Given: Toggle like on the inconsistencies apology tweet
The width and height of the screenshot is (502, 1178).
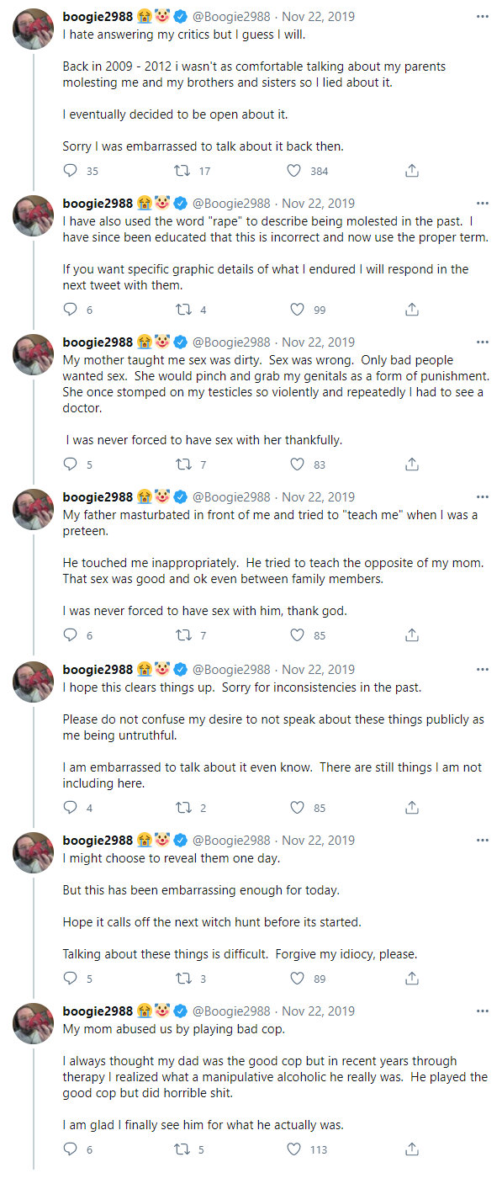Looking at the screenshot, I should click(x=296, y=807).
